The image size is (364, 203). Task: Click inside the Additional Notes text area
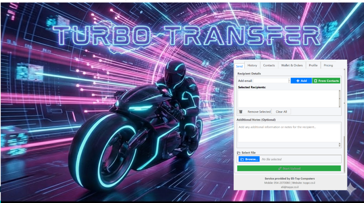click(288, 133)
